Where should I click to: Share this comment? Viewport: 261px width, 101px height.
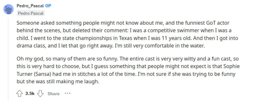click(x=54, y=94)
